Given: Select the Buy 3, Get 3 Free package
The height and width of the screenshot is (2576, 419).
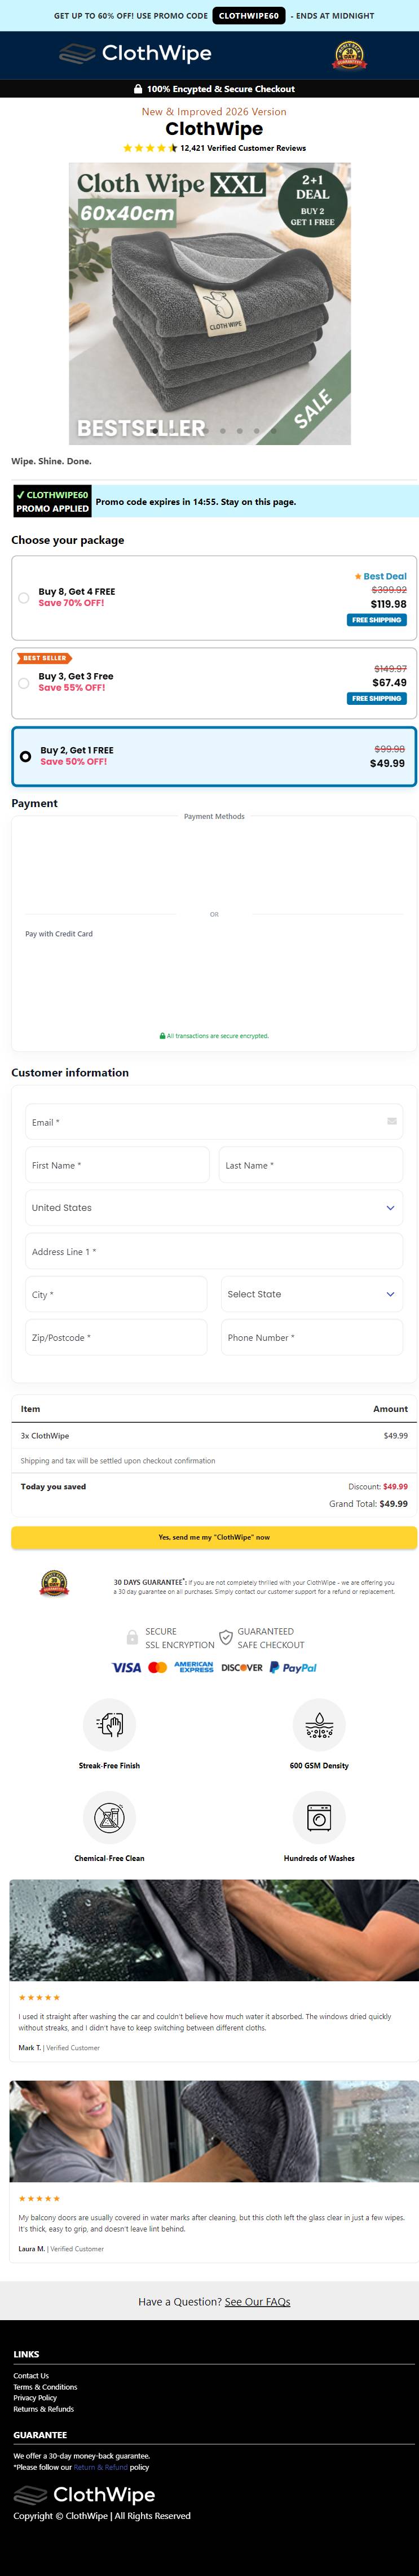Looking at the screenshot, I should point(214,683).
